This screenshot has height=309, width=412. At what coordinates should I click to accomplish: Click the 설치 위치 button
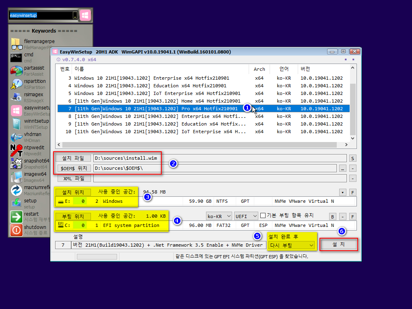click(x=73, y=192)
